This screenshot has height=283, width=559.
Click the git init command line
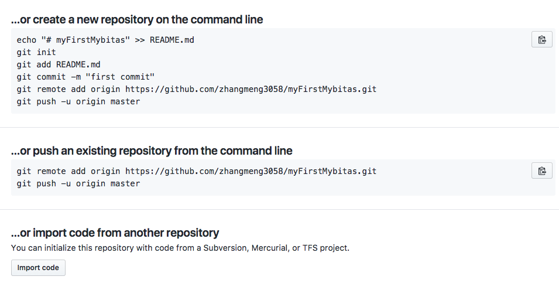click(36, 53)
